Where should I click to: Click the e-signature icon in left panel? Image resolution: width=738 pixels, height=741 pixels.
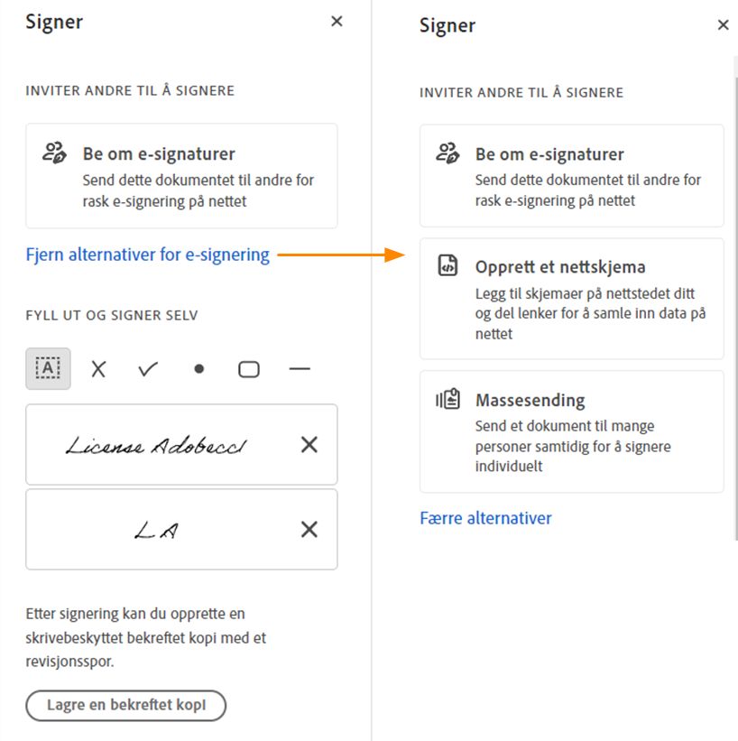click(x=54, y=153)
